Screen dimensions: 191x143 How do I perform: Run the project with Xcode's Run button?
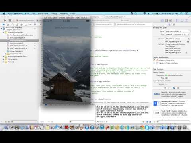tap(5, 21)
